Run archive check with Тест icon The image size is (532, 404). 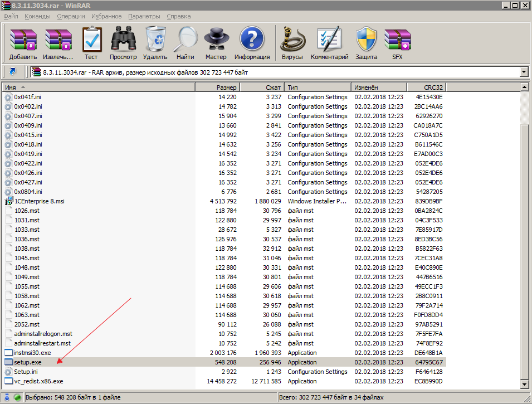(91, 40)
